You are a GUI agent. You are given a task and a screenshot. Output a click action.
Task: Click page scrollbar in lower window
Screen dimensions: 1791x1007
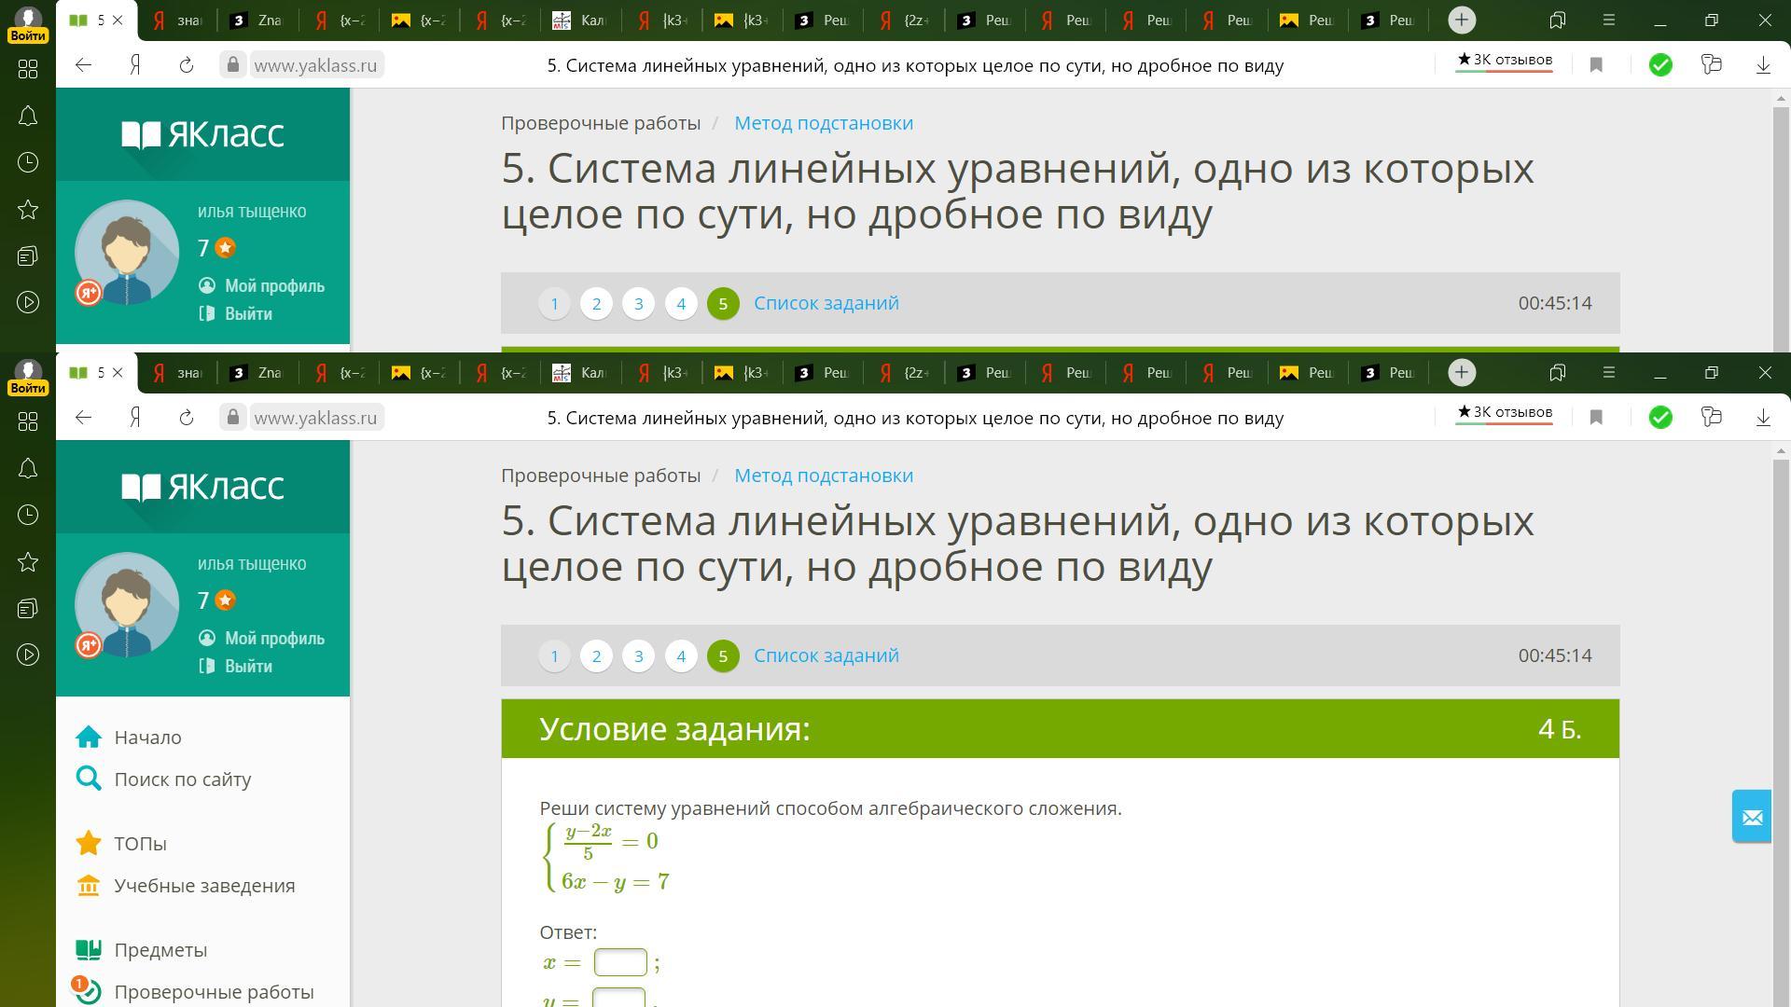[1782, 731]
